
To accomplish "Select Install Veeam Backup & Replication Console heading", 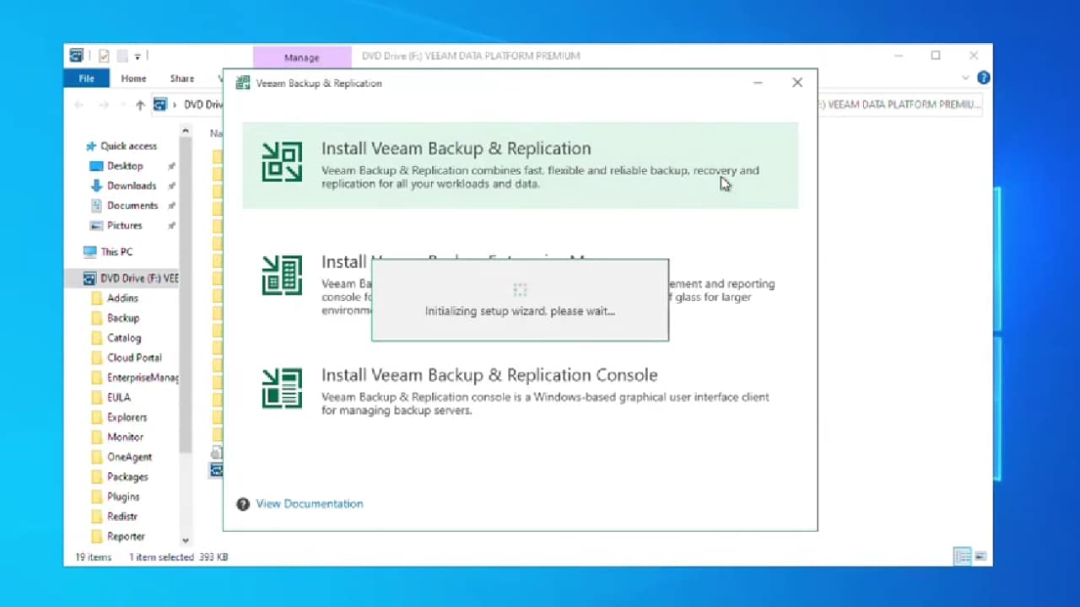I will (x=489, y=375).
